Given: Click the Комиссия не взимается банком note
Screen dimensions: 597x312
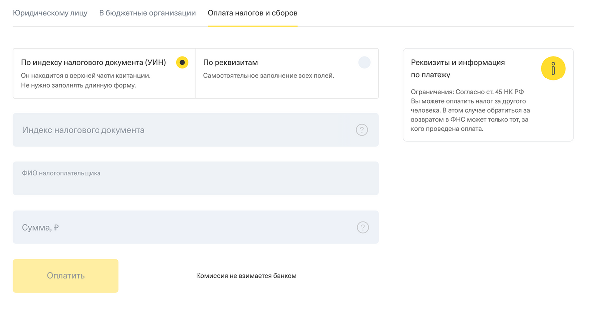Looking at the screenshot, I should pos(246,276).
